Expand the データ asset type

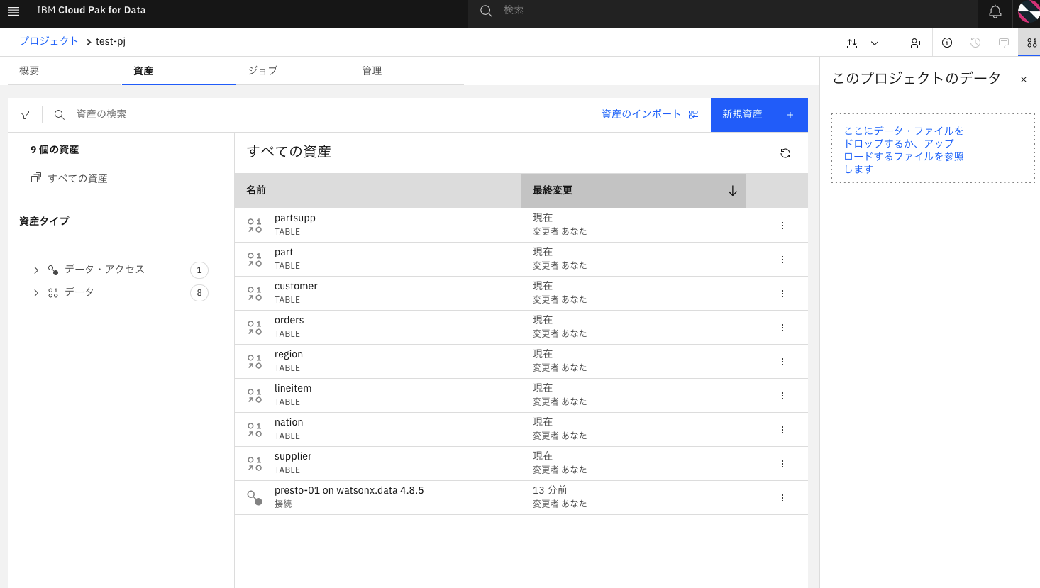point(35,292)
